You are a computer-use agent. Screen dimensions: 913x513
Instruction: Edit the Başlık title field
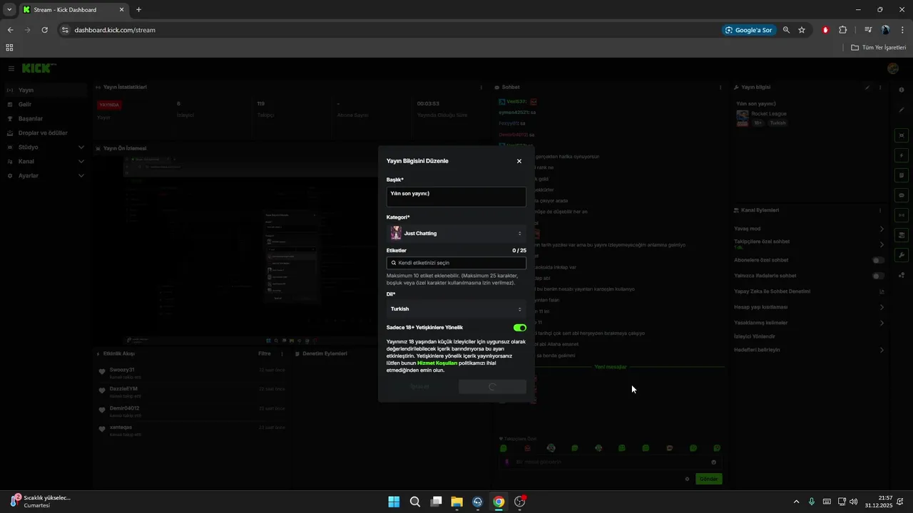pos(456,197)
